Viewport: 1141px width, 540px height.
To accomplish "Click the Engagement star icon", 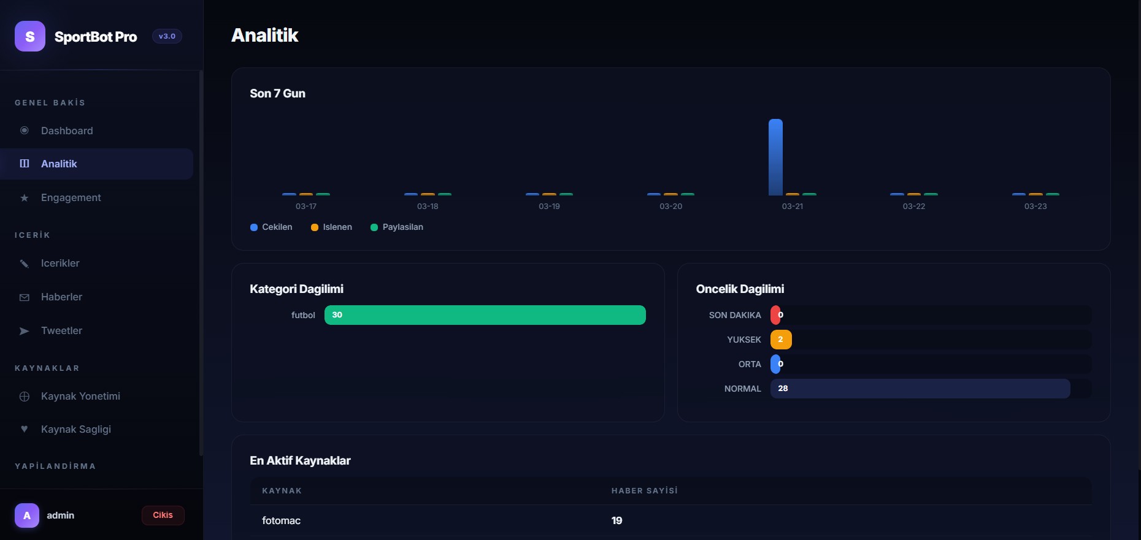I will tap(25, 197).
